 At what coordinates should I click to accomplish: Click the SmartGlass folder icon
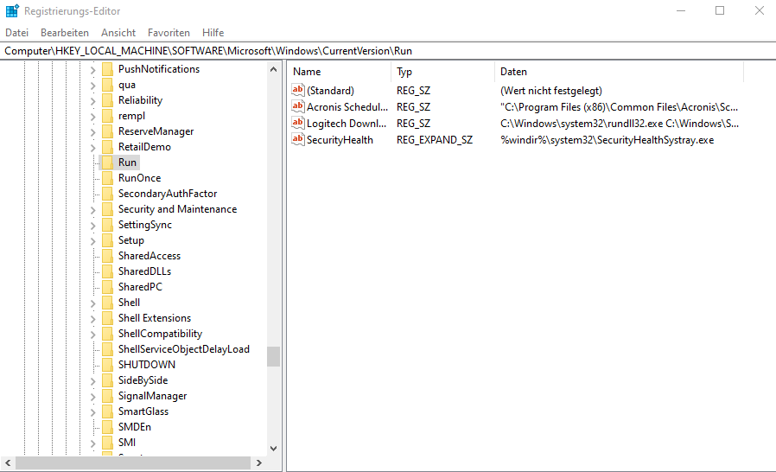(x=107, y=411)
